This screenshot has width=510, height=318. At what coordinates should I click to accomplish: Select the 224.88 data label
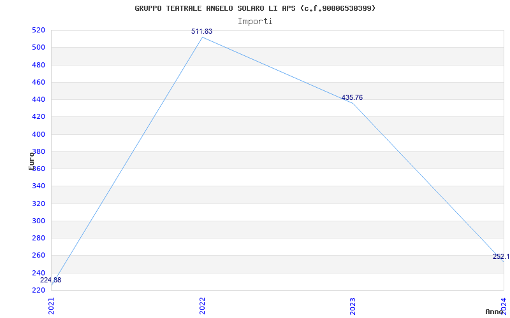[50, 280]
